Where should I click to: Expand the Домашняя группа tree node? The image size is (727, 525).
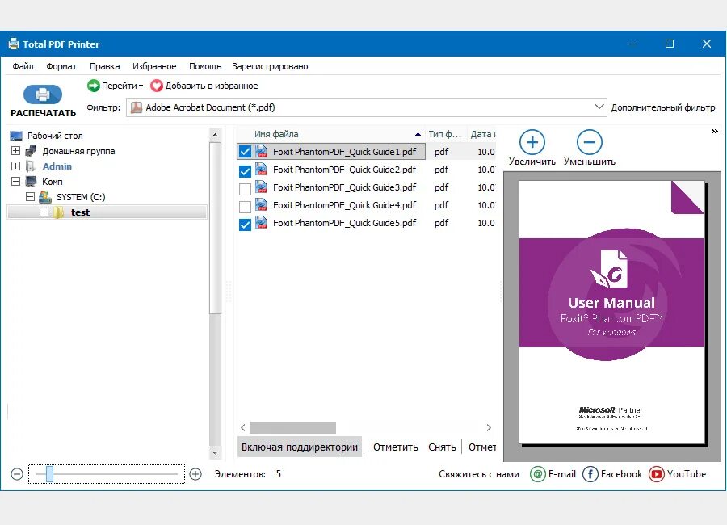(x=15, y=151)
